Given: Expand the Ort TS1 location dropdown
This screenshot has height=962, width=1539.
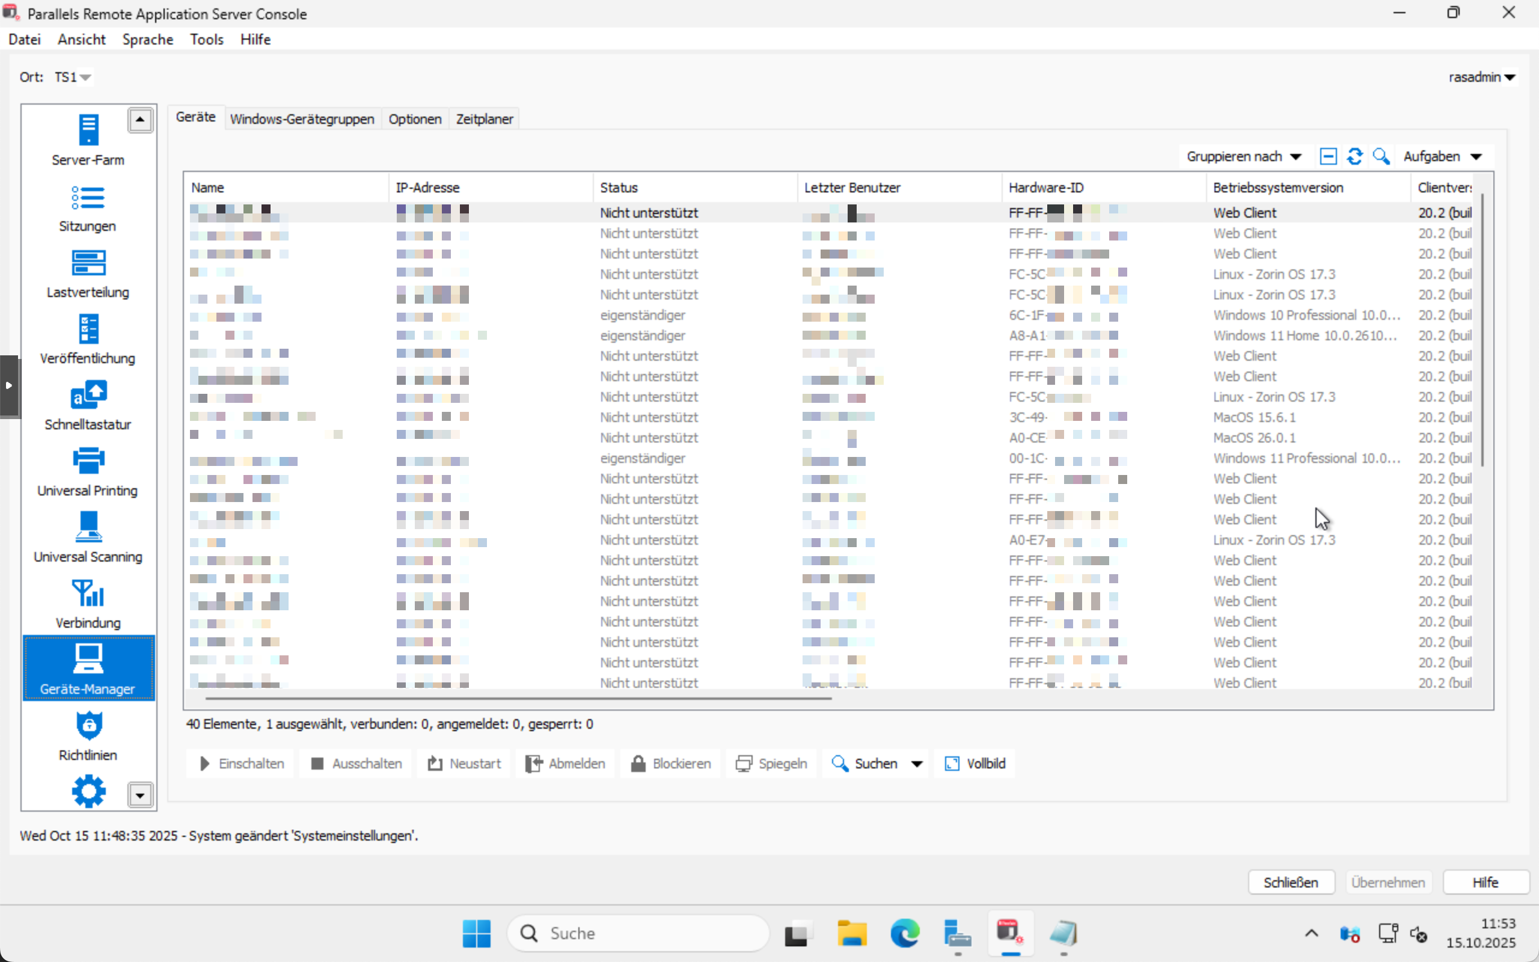Looking at the screenshot, I should coord(74,77).
